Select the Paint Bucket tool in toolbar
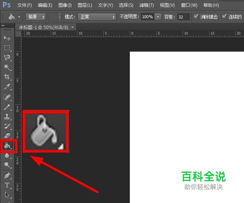The width and height of the screenshot is (244, 203). click(x=7, y=146)
